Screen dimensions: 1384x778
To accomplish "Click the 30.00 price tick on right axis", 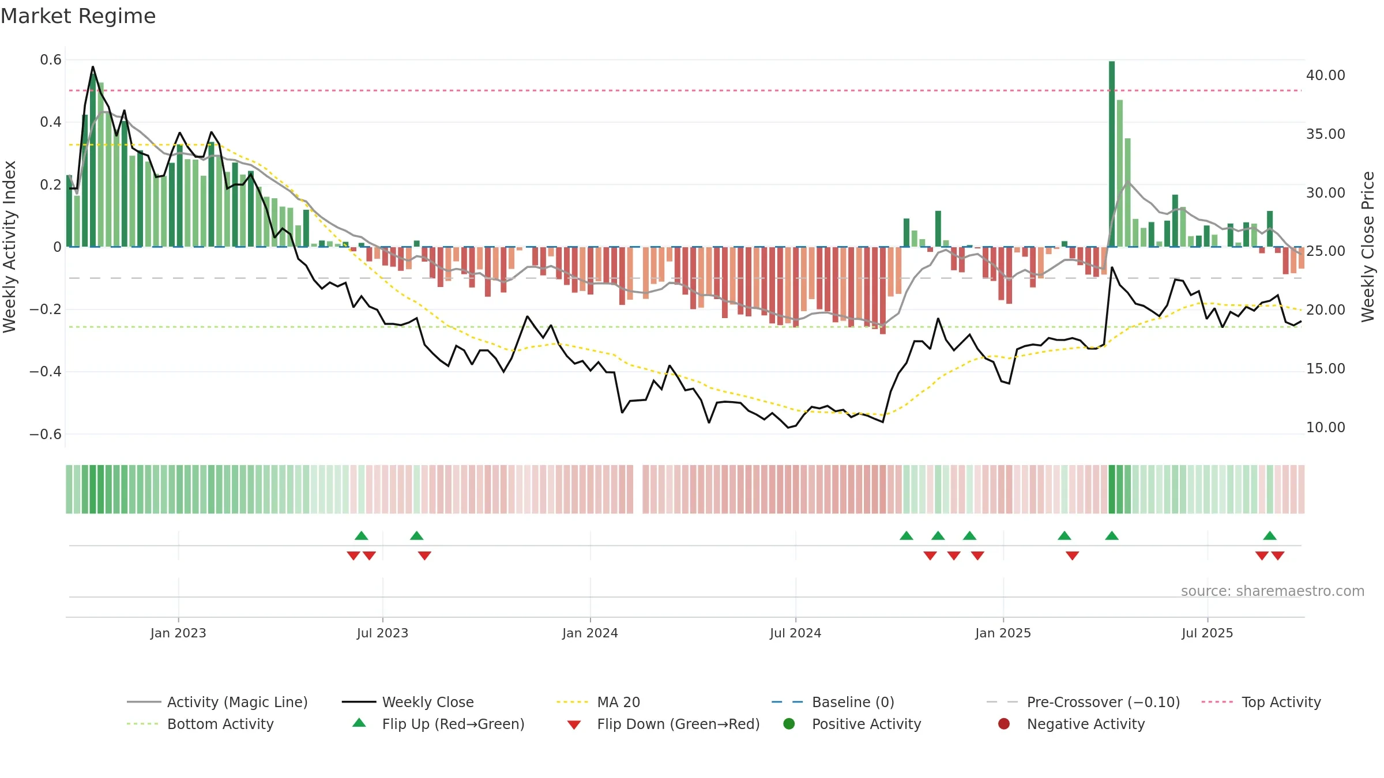I will point(1326,193).
